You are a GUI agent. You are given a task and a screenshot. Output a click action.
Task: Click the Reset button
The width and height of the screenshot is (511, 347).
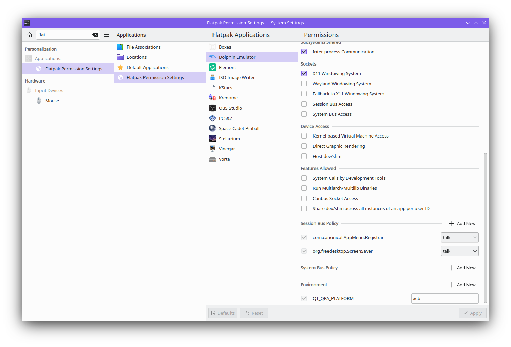tap(254, 313)
